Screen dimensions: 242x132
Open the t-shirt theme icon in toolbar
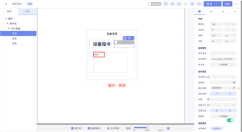point(172,4)
